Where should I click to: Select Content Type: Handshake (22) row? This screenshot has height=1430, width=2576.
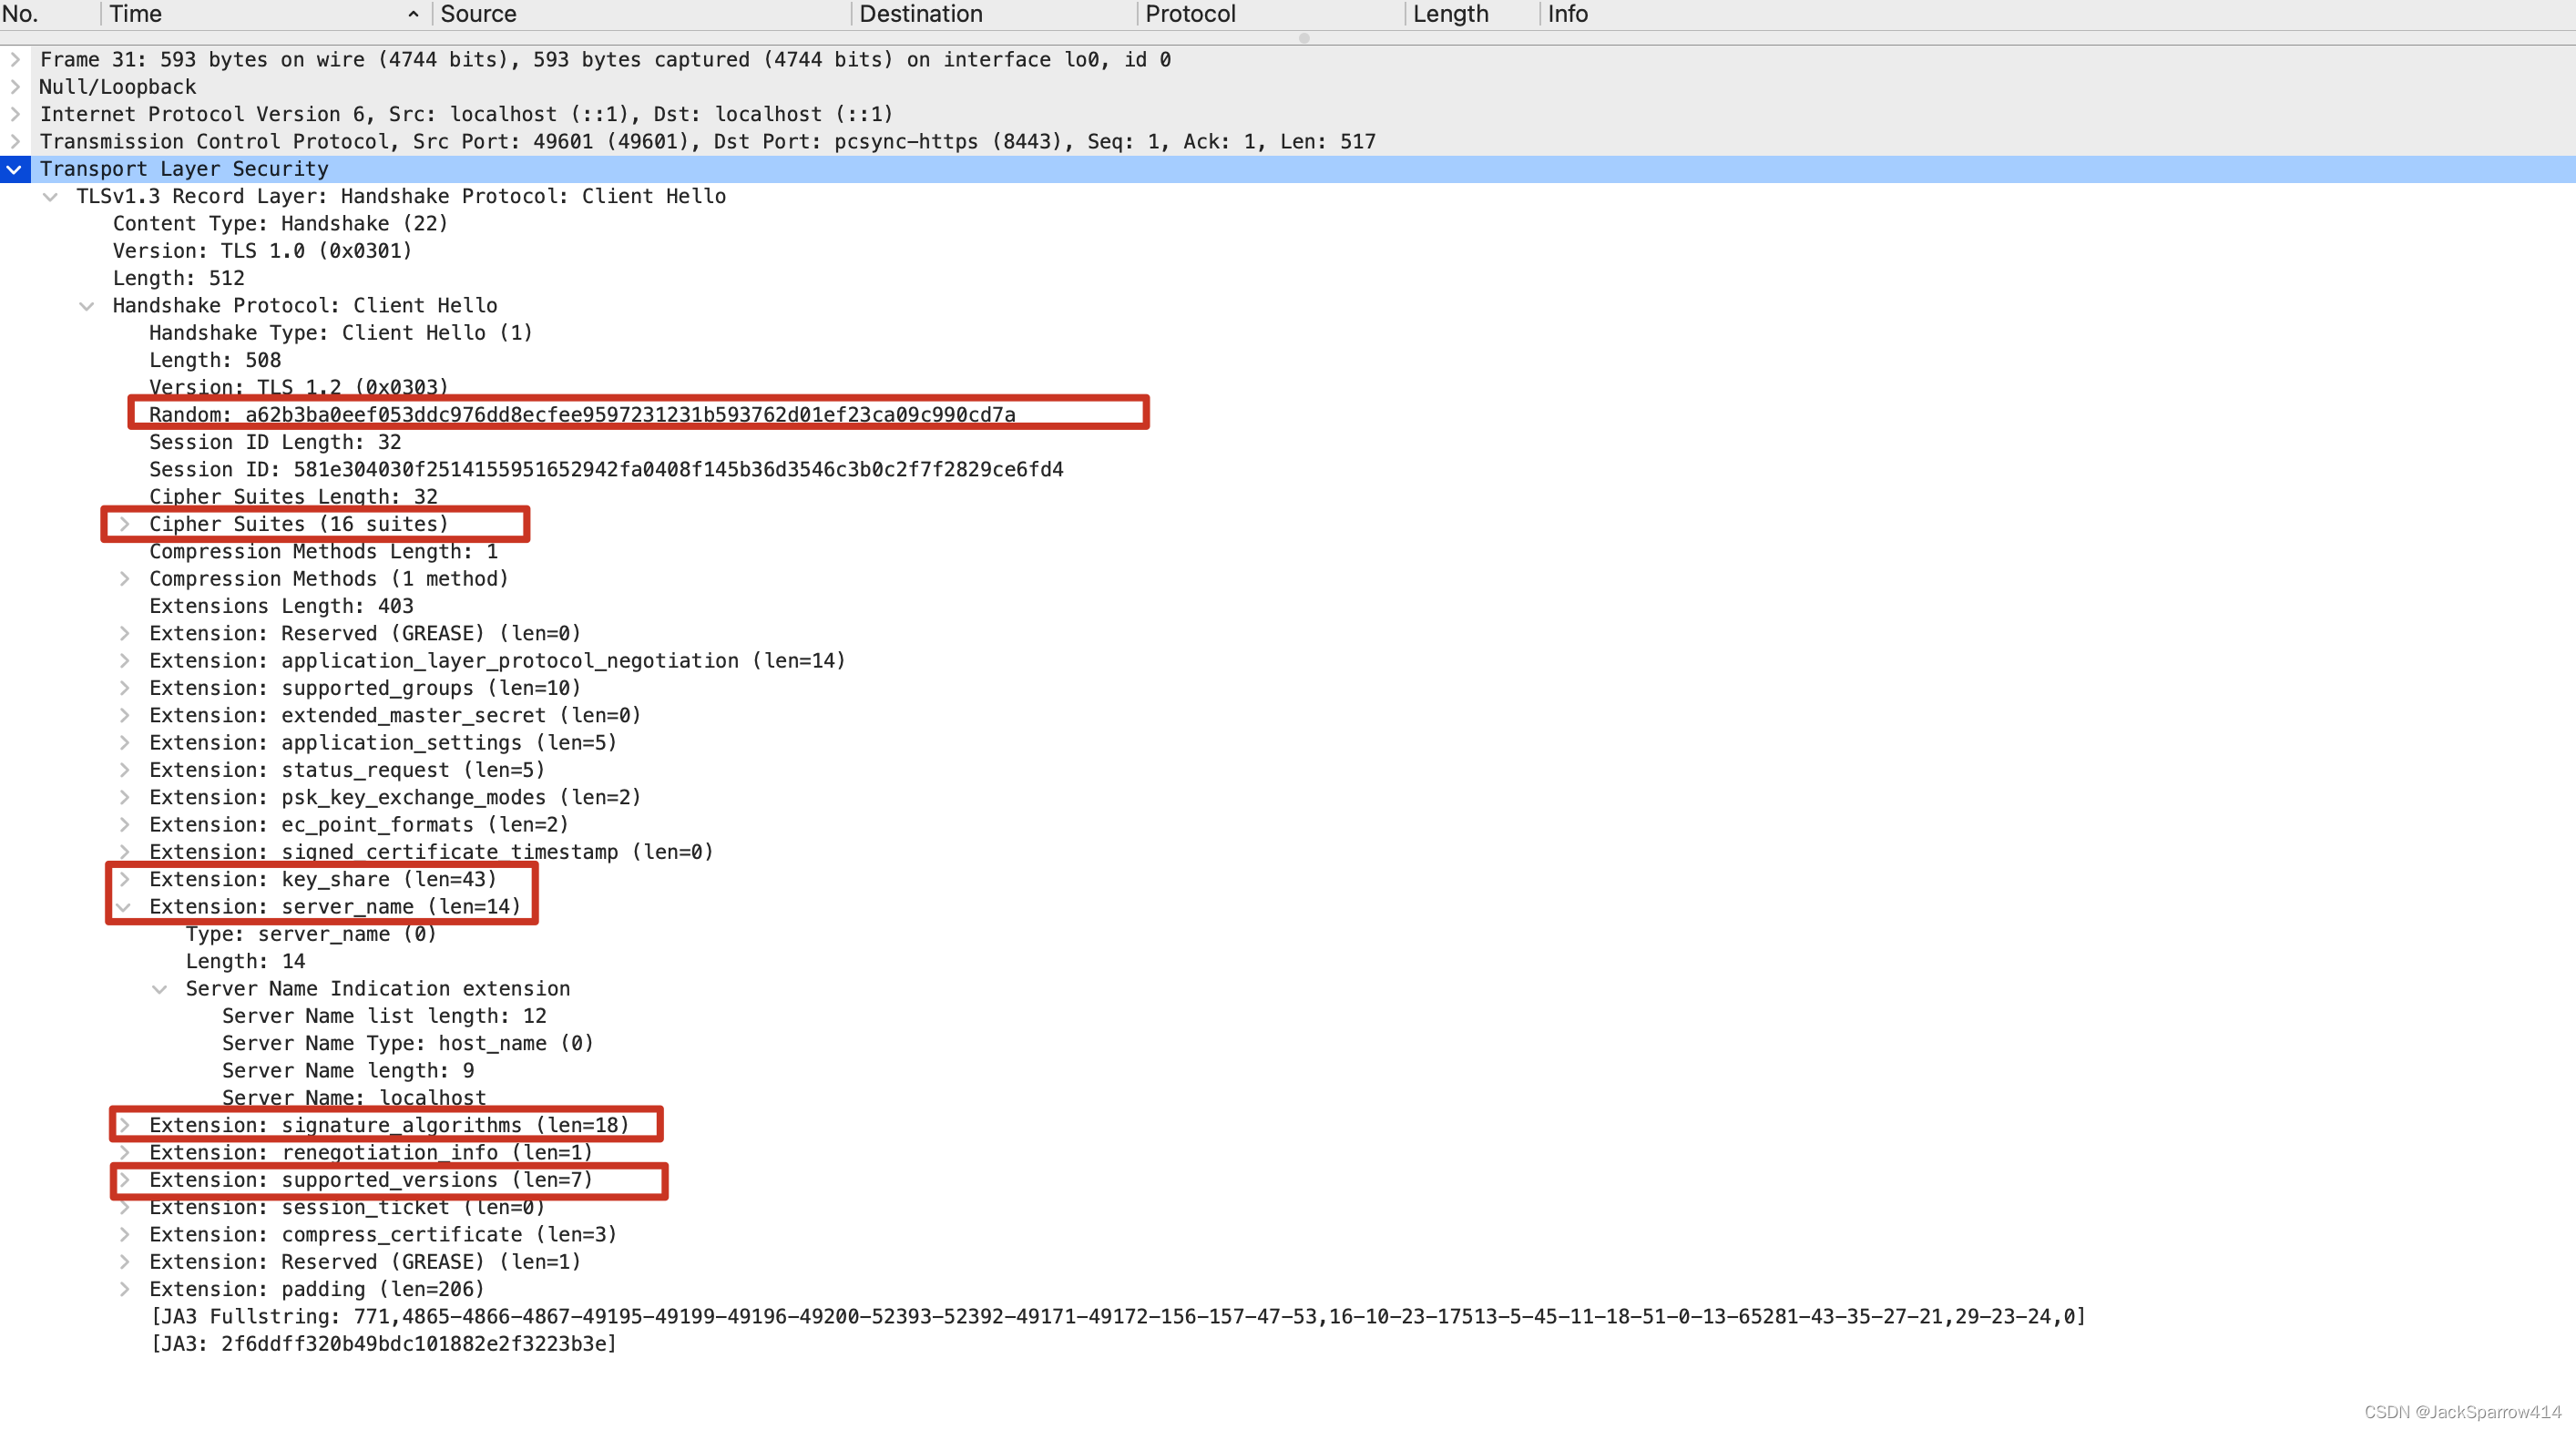click(280, 224)
